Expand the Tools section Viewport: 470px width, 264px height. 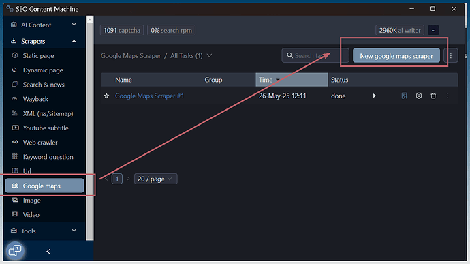click(44, 231)
